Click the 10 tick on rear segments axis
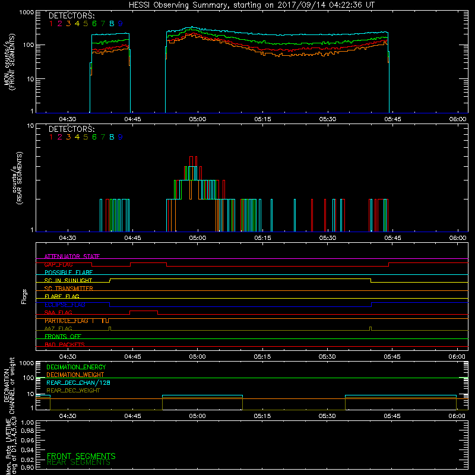 (31, 125)
